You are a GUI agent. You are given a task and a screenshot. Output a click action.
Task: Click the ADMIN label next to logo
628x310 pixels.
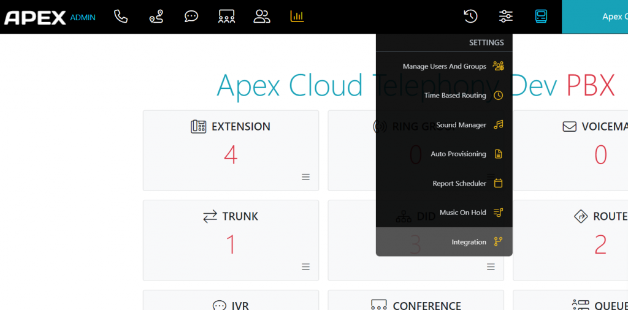(83, 18)
